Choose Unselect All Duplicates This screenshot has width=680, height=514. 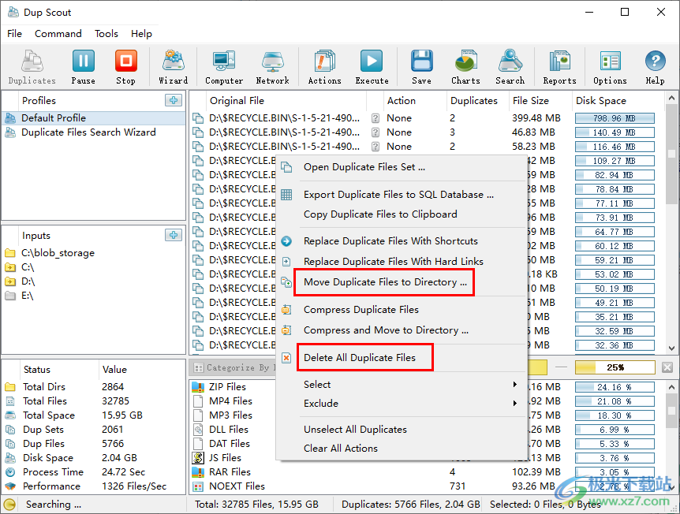[x=355, y=430]
